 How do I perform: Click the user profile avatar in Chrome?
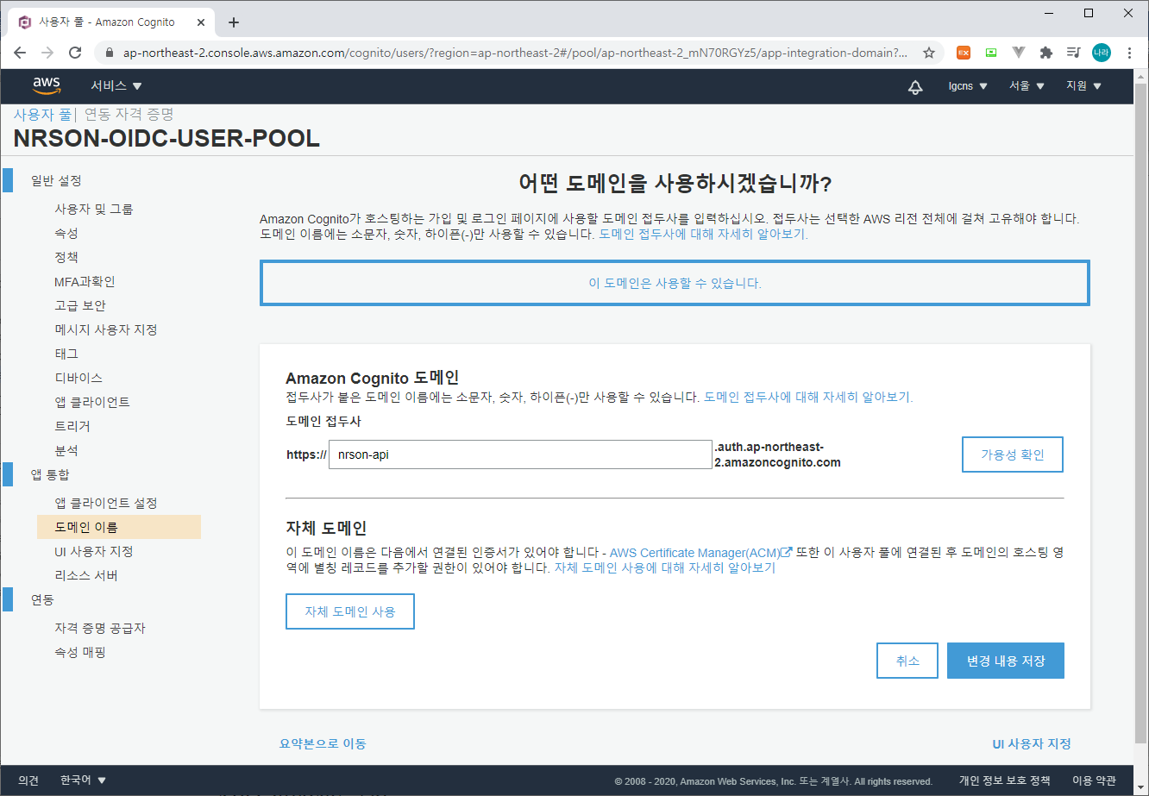1102,53
